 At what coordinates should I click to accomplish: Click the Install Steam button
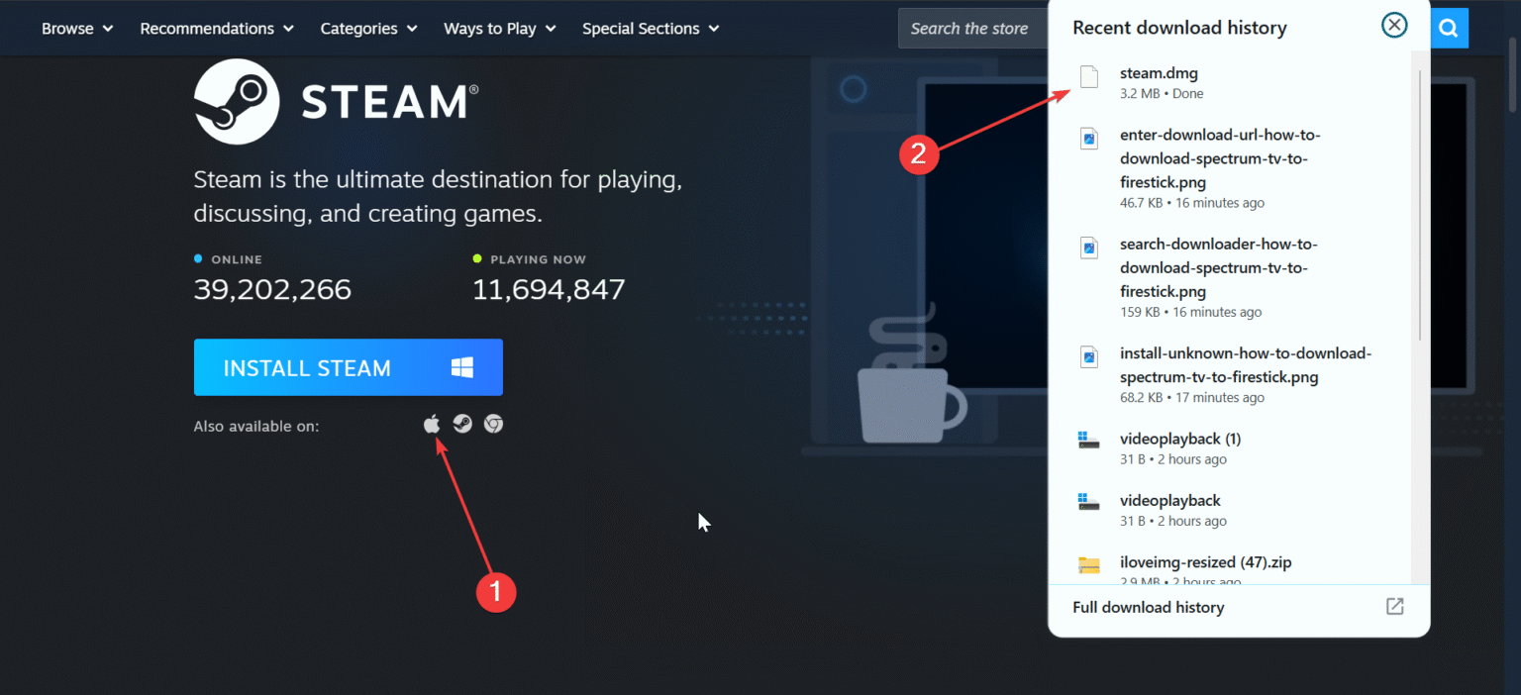(349, 367)
